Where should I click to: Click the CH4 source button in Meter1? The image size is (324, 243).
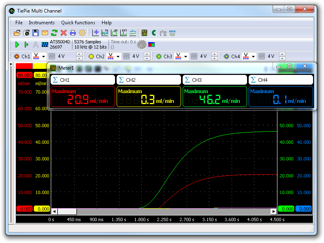[281, 80]
